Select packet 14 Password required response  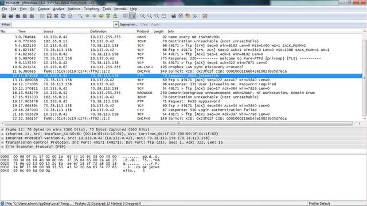point(181,84)
